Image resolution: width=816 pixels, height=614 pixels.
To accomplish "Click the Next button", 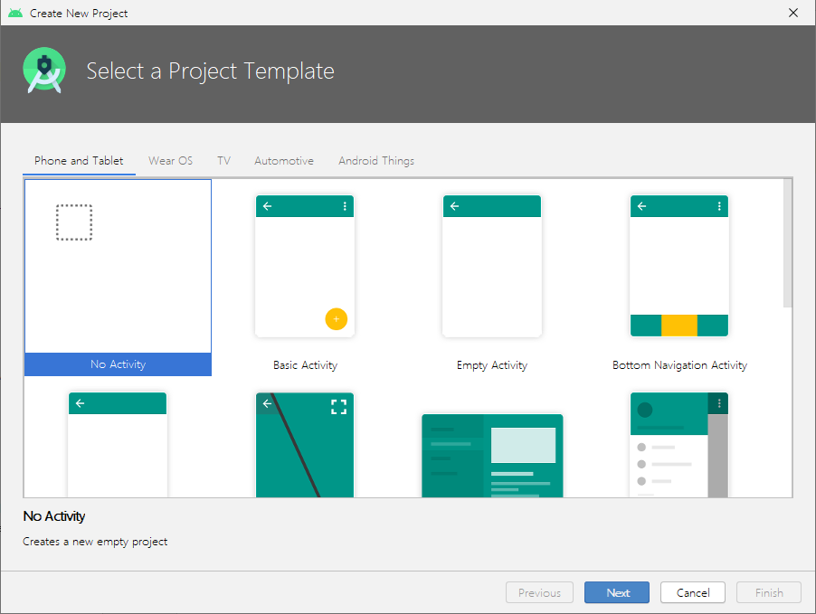I will (x=617, y=592).
